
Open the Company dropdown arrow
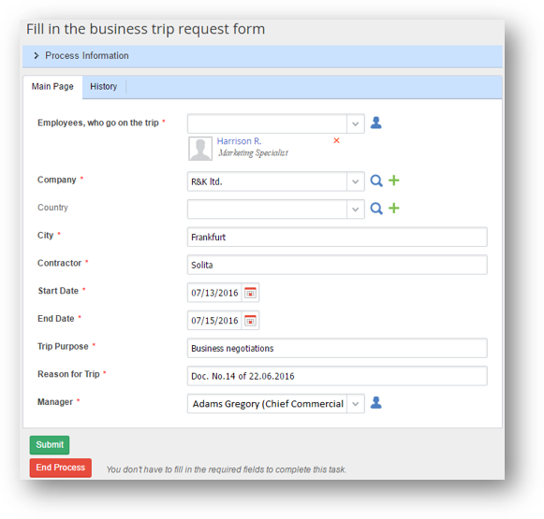pos(355,181)
